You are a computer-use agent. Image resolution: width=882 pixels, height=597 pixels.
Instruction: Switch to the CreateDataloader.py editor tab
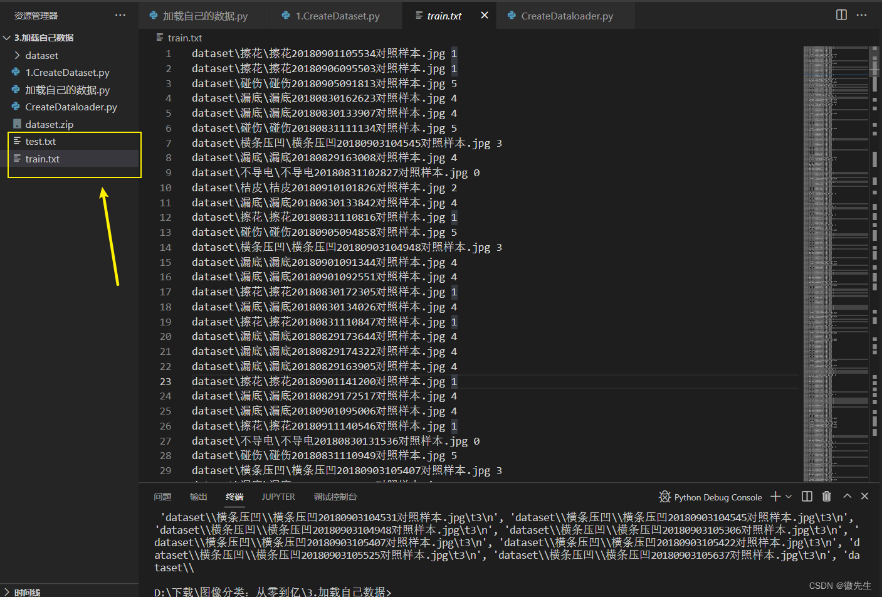(566, 16)
